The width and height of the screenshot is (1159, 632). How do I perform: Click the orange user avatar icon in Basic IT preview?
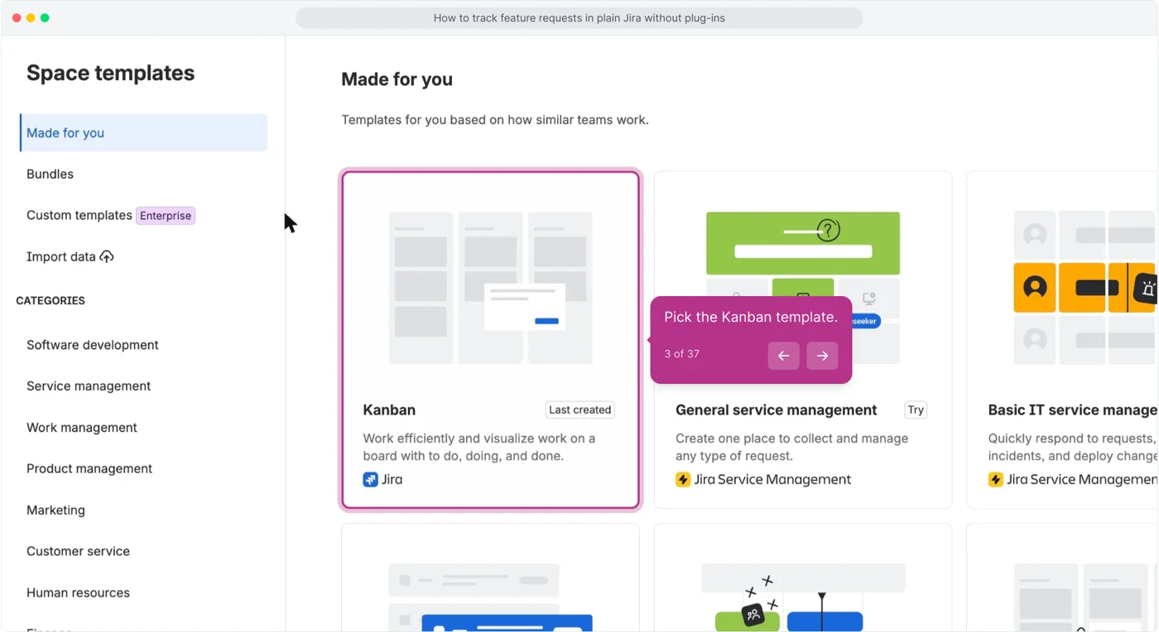click(x=1035, y=288)
